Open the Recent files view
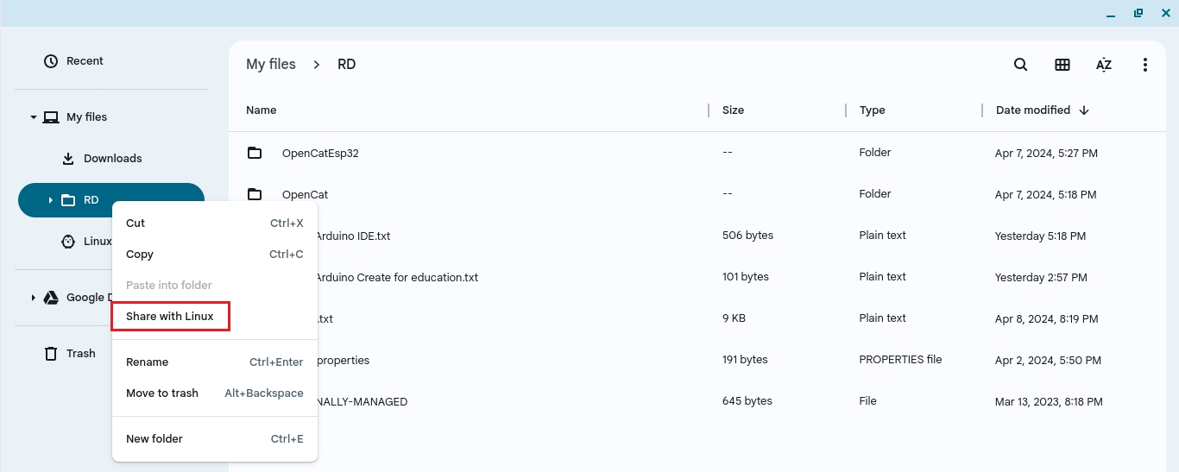1179x472 pixels. (x=85, y=61)
